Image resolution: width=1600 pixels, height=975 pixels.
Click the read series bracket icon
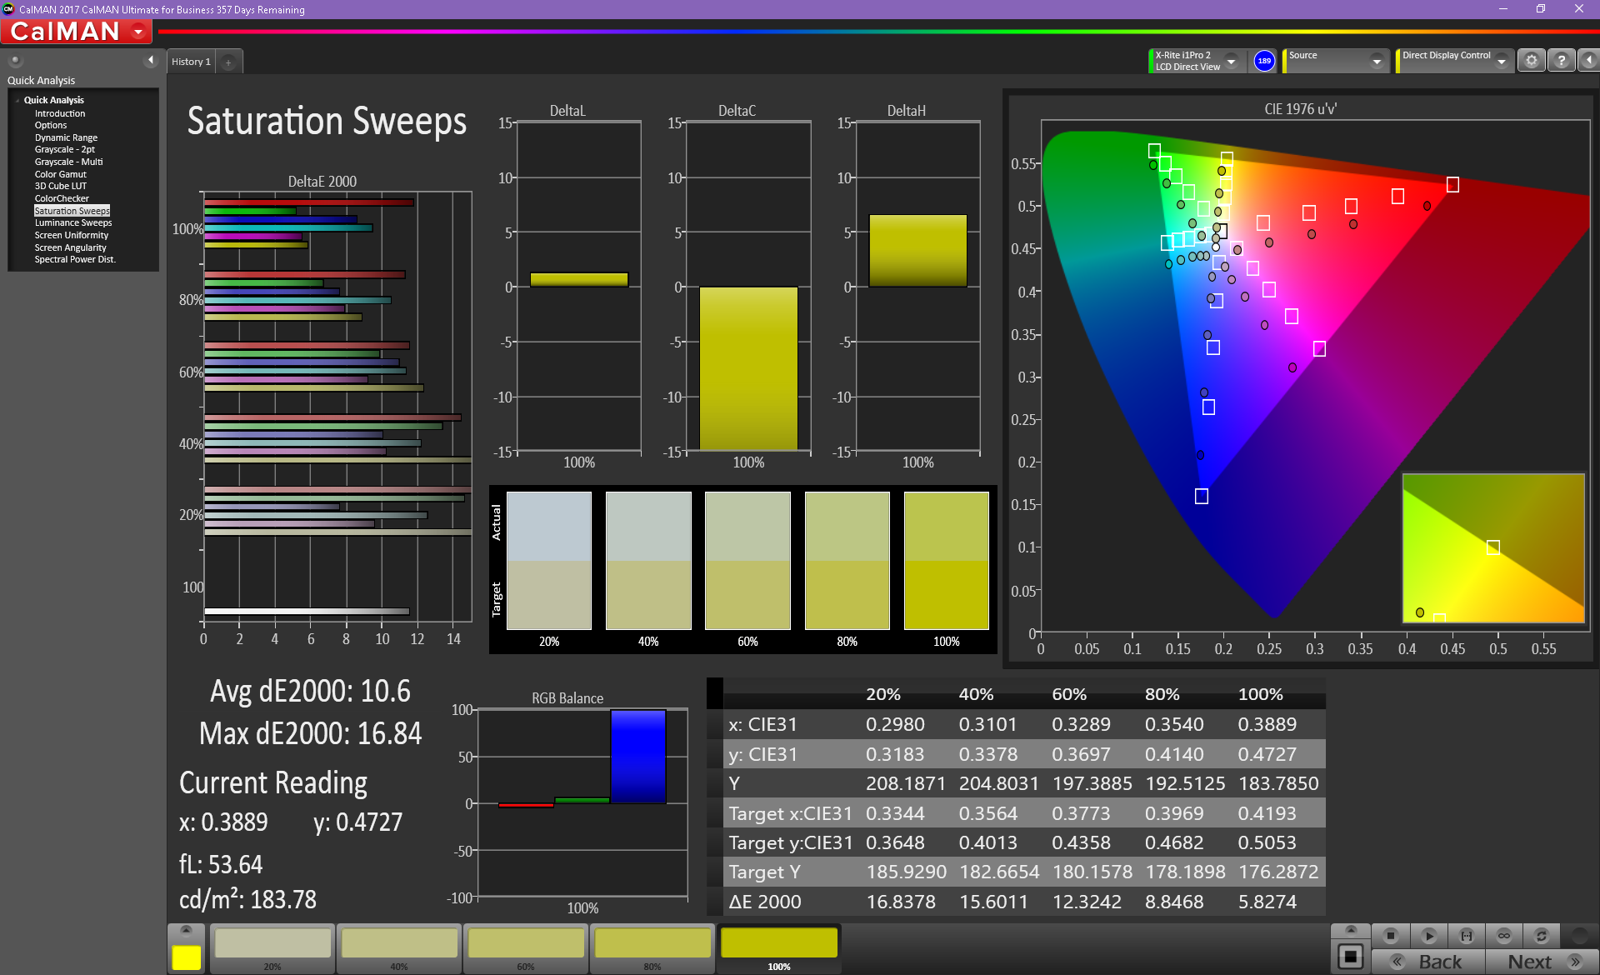click(1467, 936)
